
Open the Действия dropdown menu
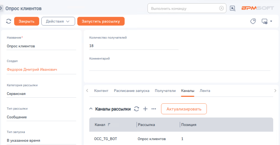coord(58,21)
